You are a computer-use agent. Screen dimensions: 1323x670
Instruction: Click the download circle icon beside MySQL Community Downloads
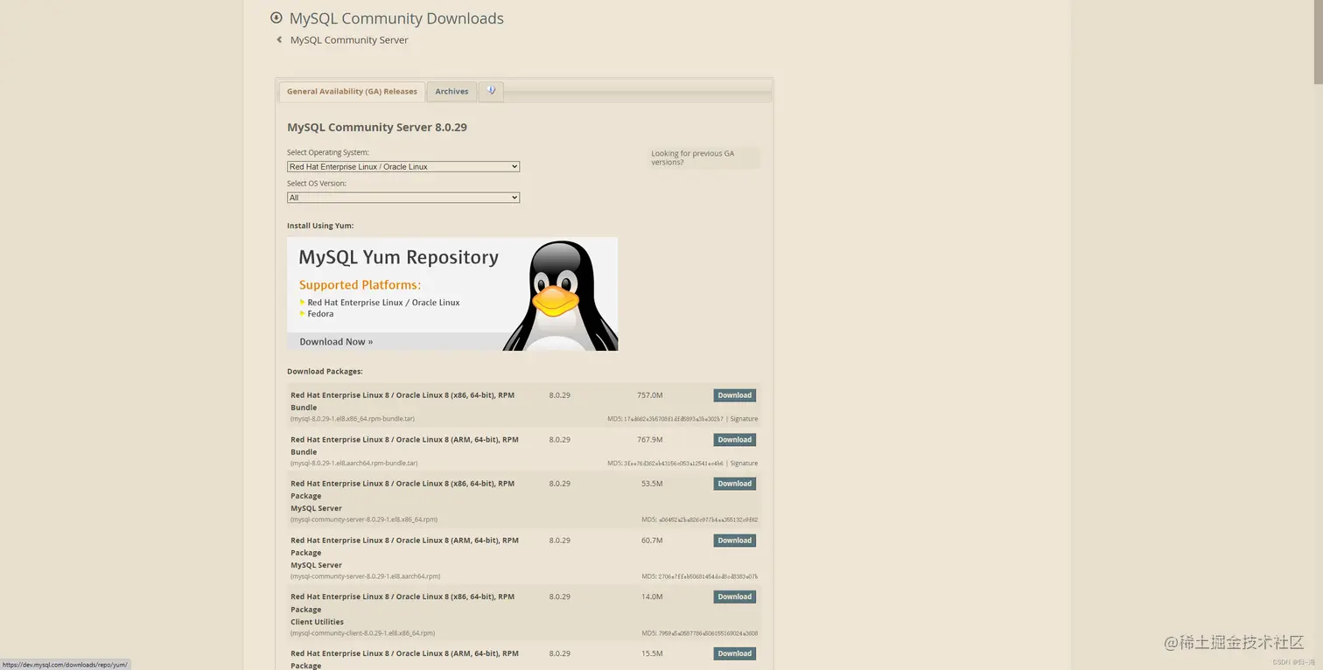tap(276, 17)
